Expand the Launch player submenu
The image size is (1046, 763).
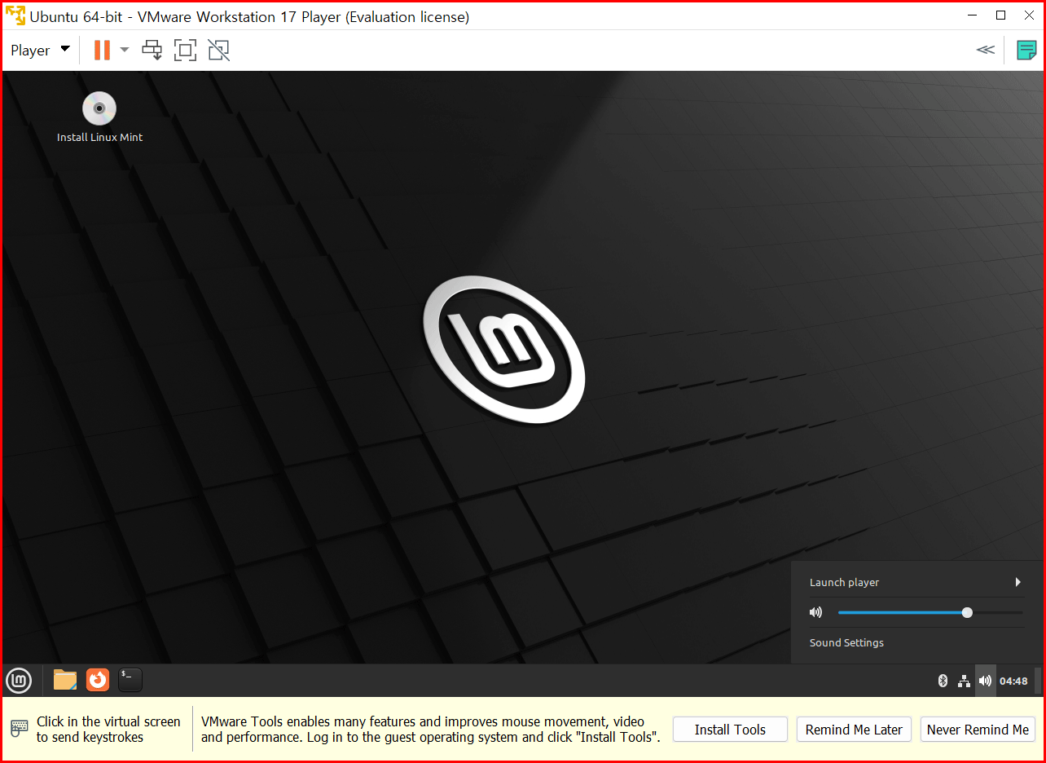point(915,582)
